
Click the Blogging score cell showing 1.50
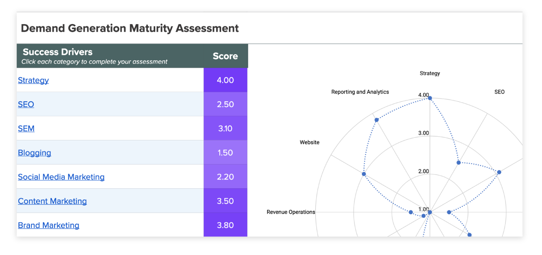[x=225, y=153]
